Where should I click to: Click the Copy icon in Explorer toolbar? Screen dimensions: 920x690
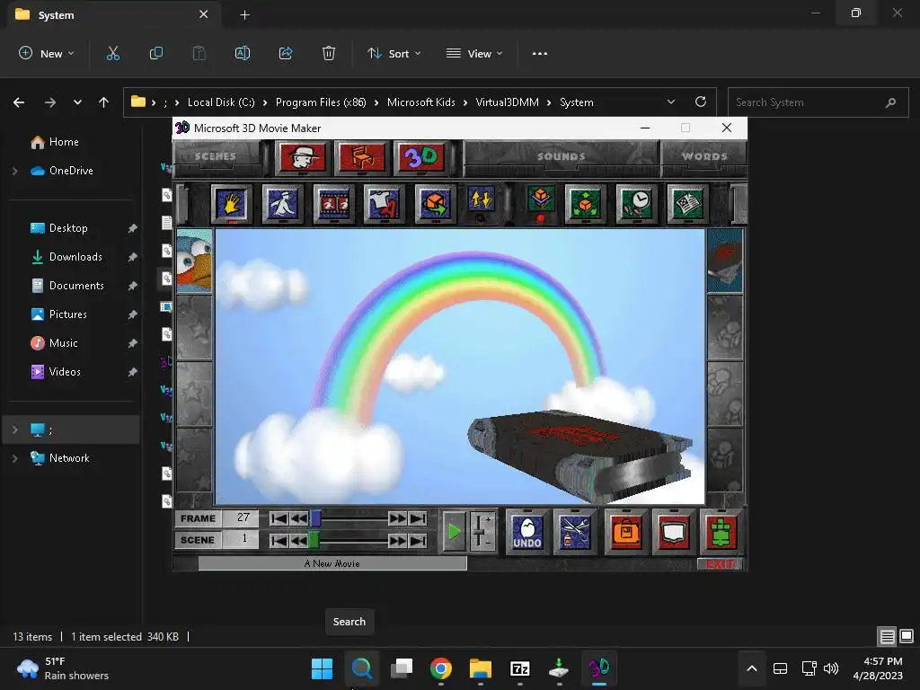[156, 53]
